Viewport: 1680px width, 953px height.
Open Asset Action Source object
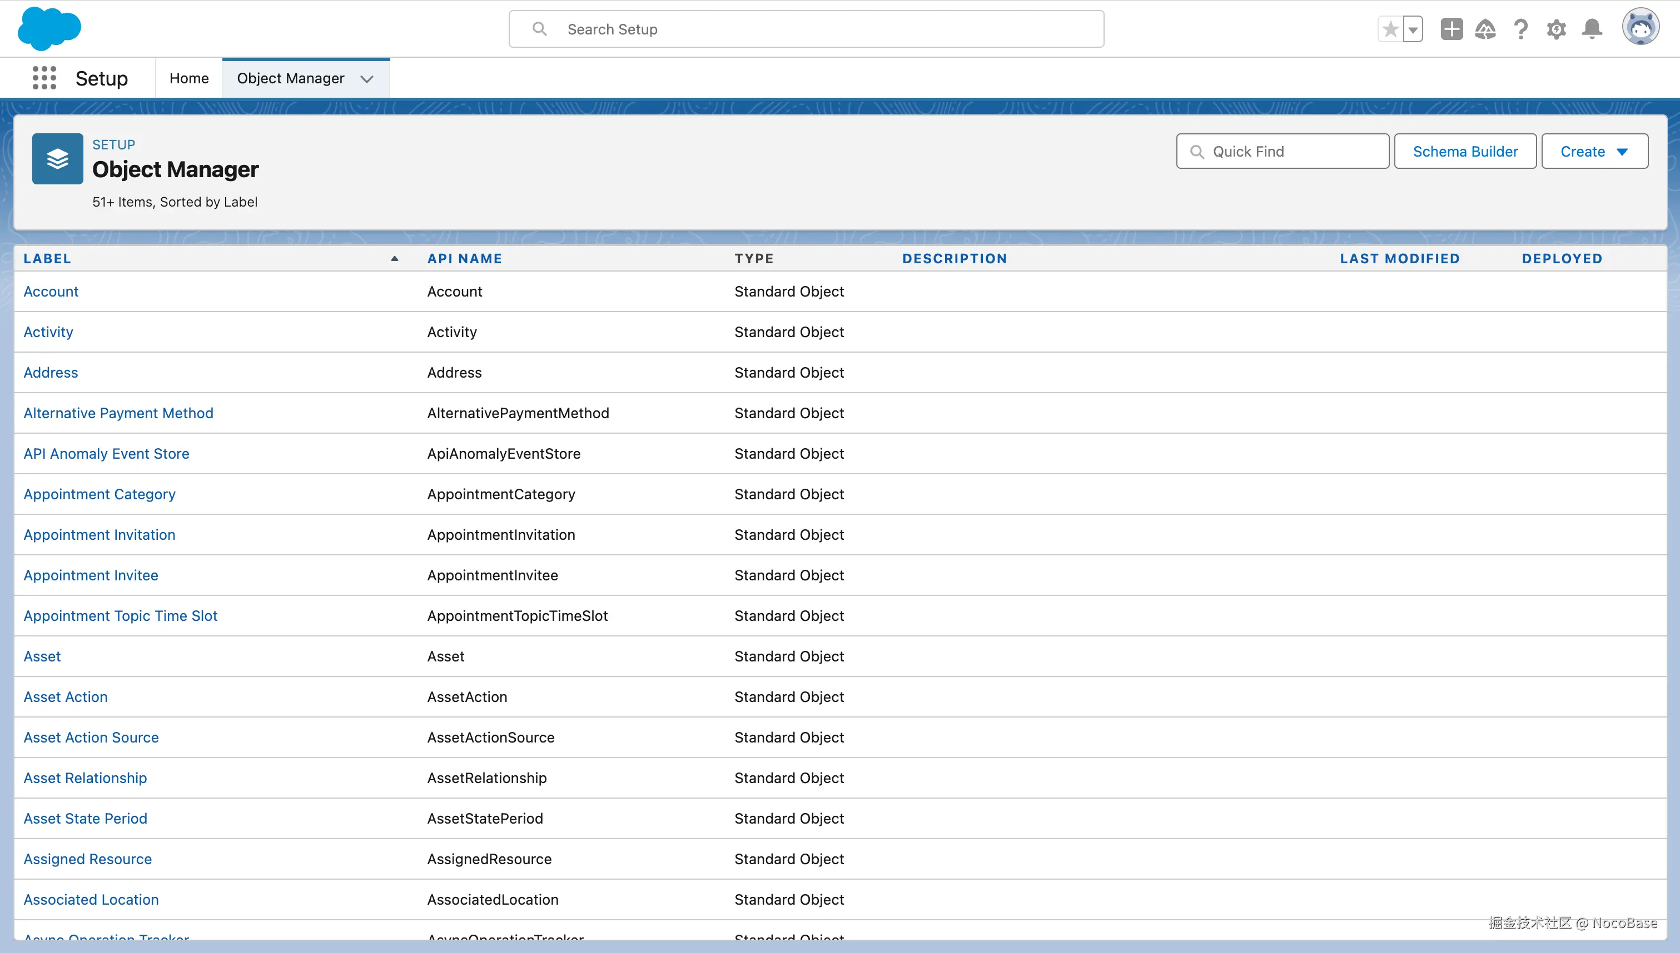91,738
